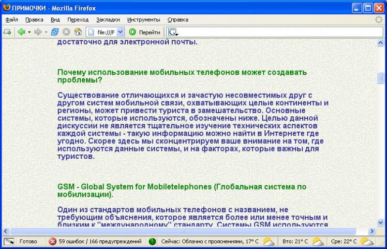Open the Закладки menu
The image size is (387, 249).
click(x=108, y=20)
